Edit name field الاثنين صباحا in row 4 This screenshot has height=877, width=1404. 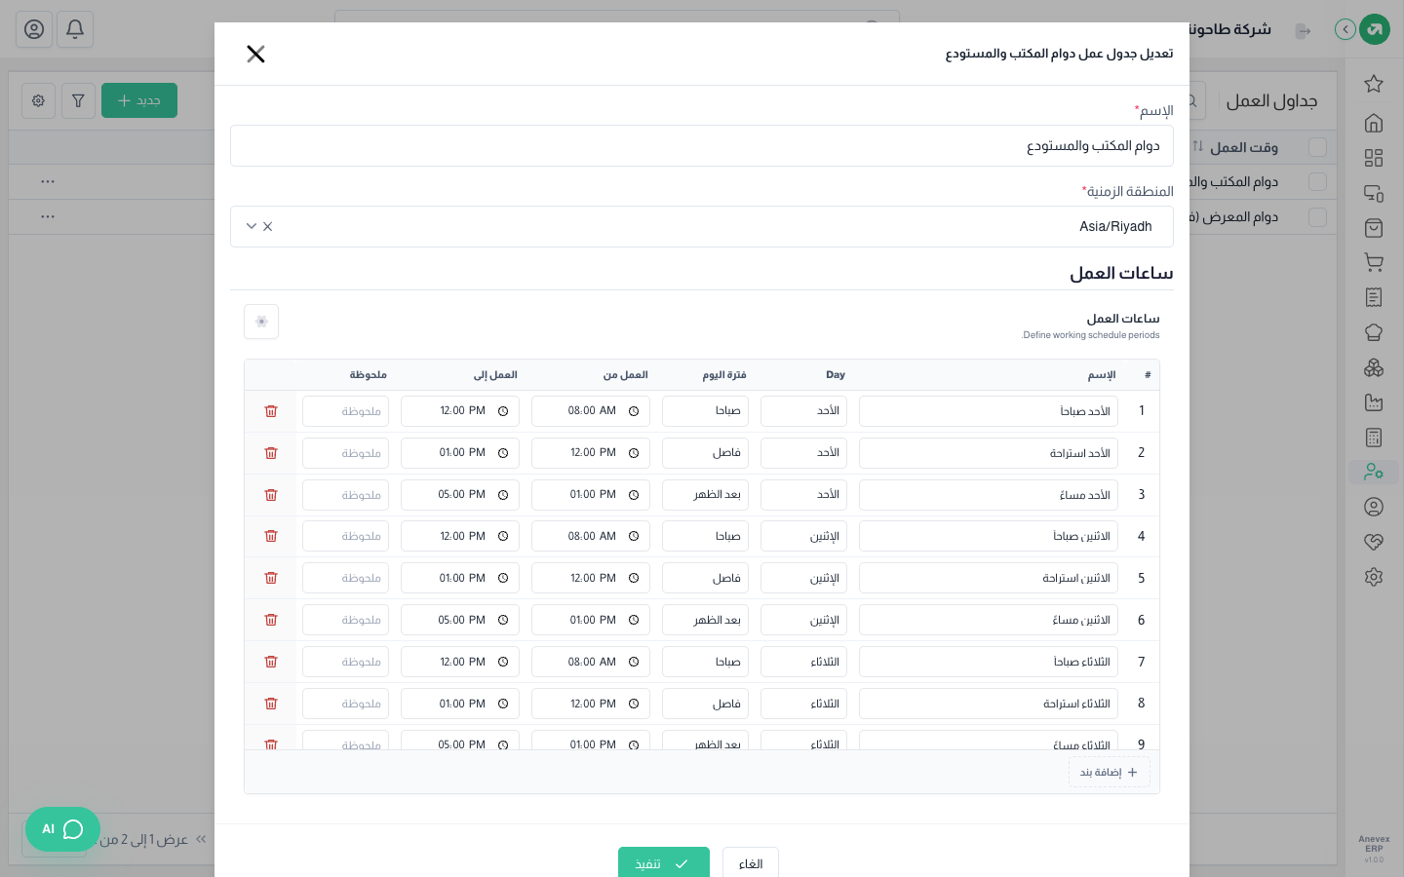[x=989, y=536]
